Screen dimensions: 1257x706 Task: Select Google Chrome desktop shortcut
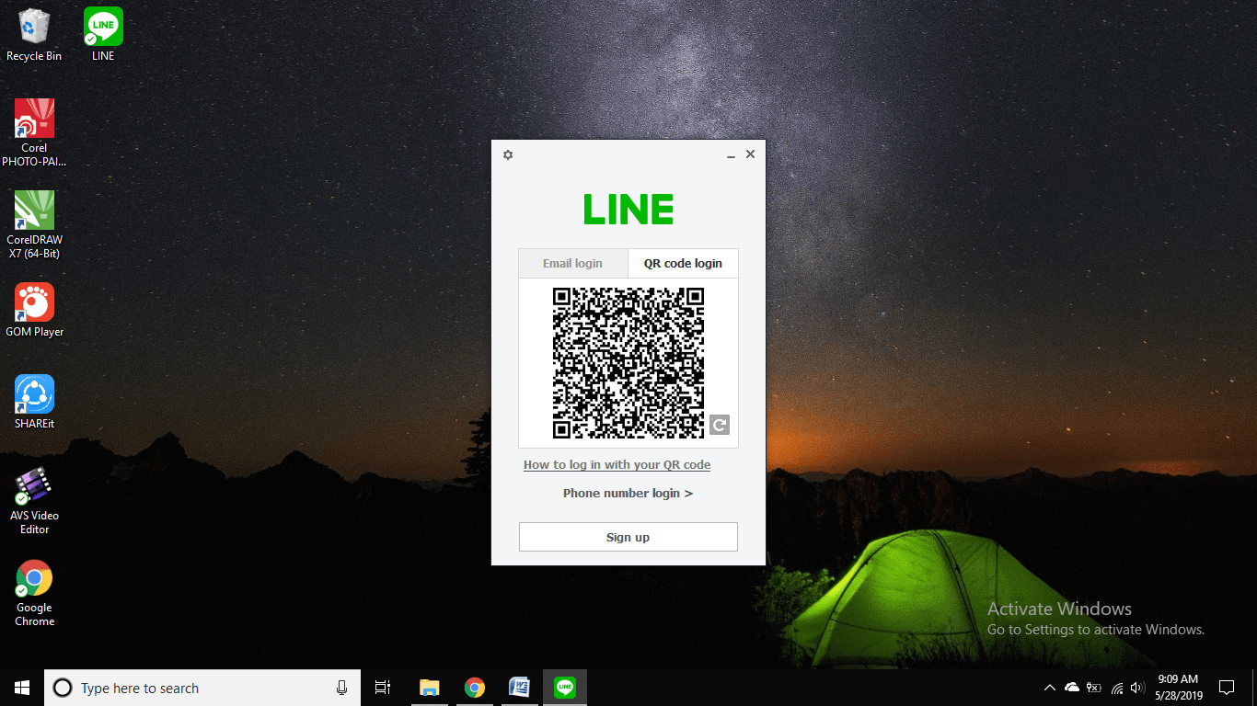point(34,593)
